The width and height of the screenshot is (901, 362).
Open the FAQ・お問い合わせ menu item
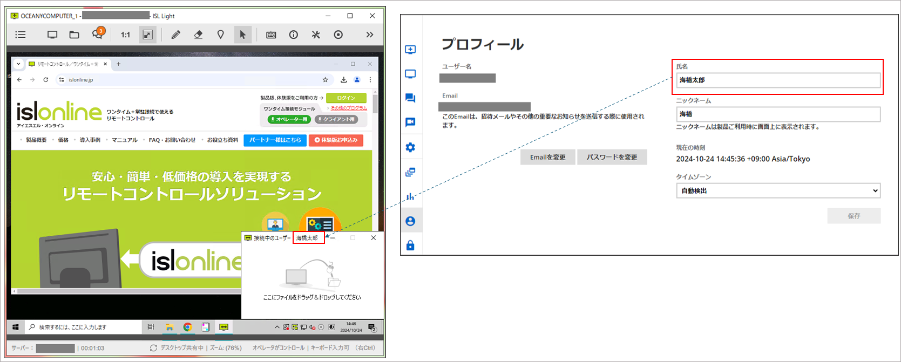coord(172,140)
